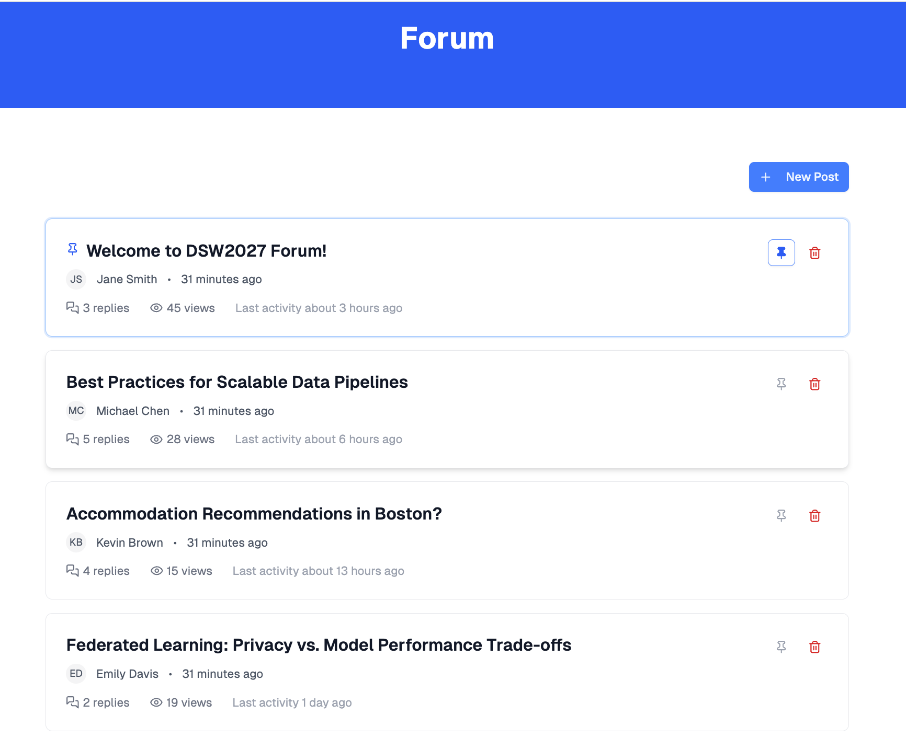Unpin the Welcome to DSW2027 Forum post
The image size is (906, 738).
coord(781,253)
